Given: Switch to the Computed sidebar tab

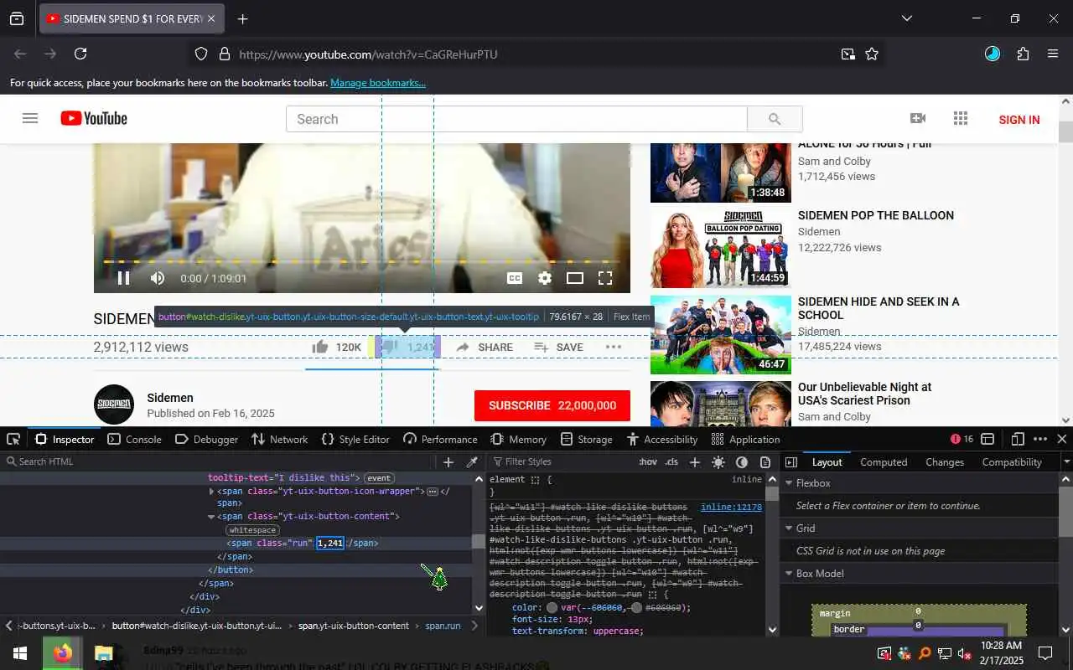Looking at the screenshot, I should [x=884, y=461].
